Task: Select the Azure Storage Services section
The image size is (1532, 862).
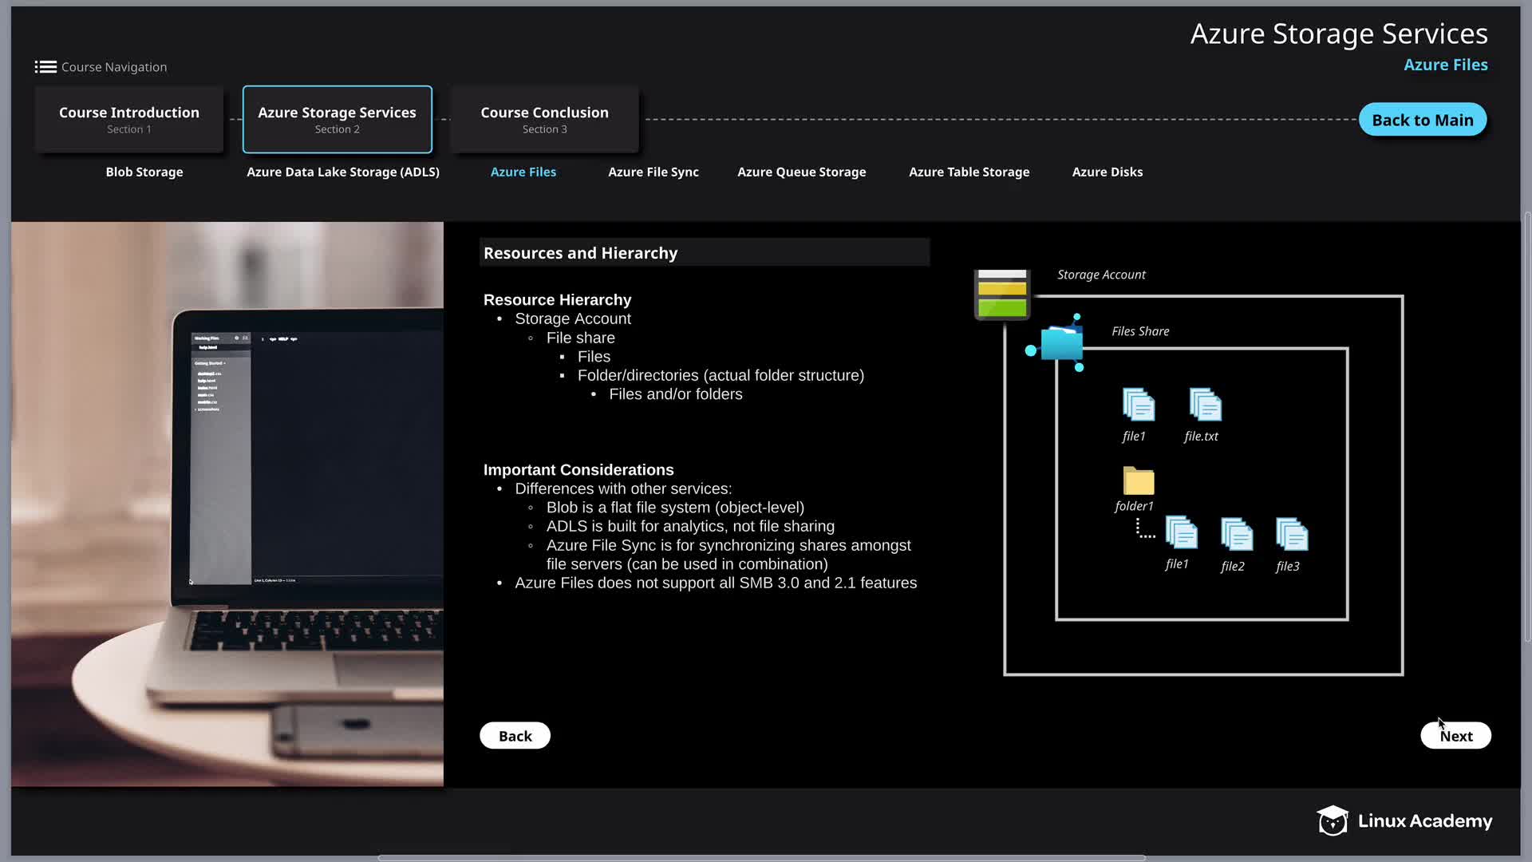Action: point(337,119)
